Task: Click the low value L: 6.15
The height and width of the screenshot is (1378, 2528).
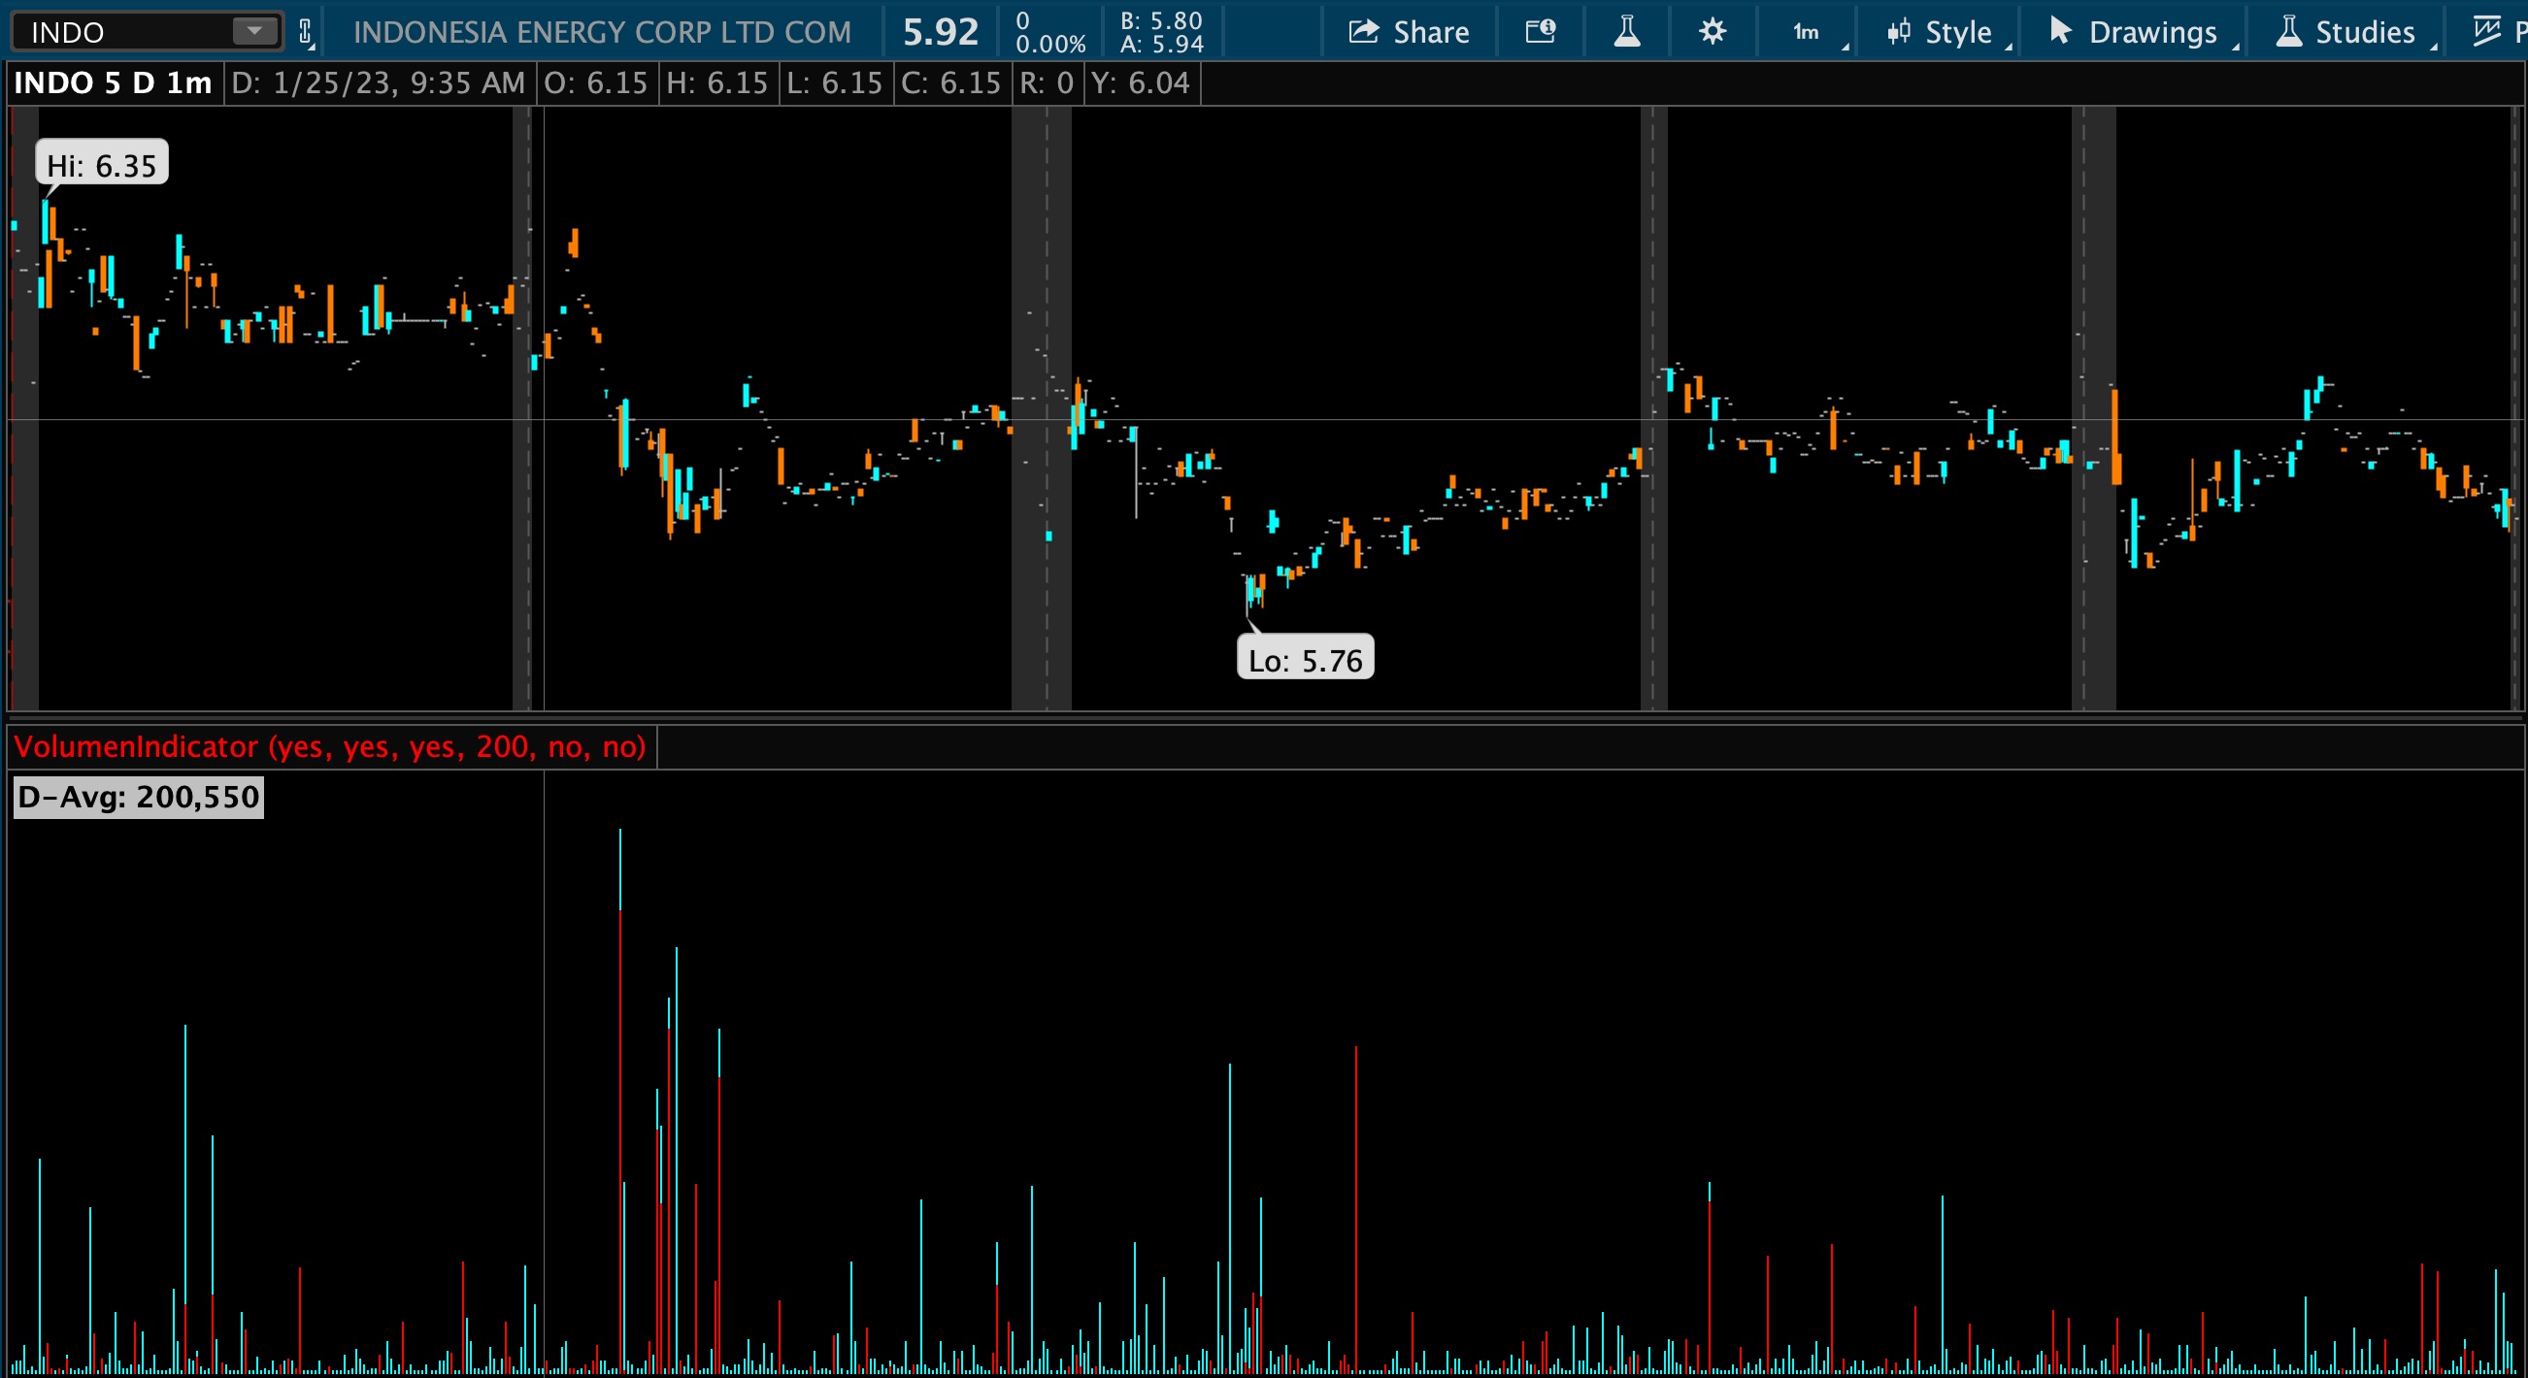Action: coord(834,82)
